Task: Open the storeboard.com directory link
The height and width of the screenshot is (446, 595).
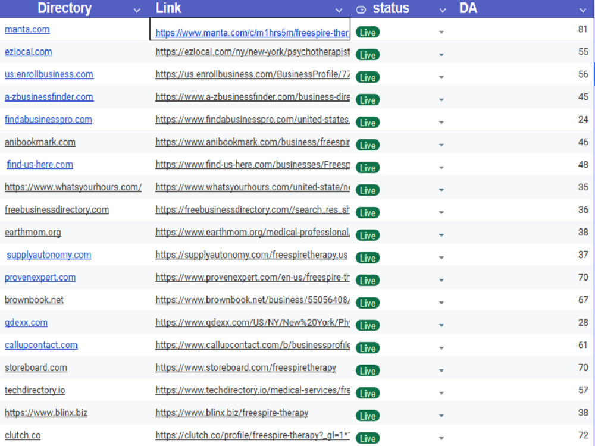Action: pyautogui.click(x=36, y=368)
